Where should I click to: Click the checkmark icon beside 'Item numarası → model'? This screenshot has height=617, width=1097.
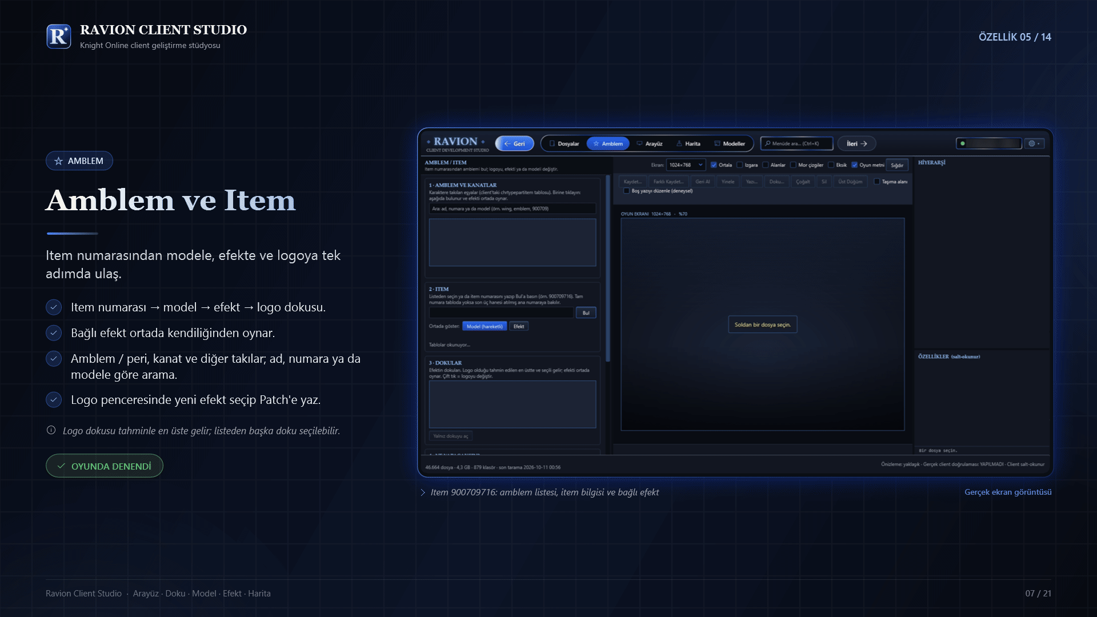[x=54, y=307]
